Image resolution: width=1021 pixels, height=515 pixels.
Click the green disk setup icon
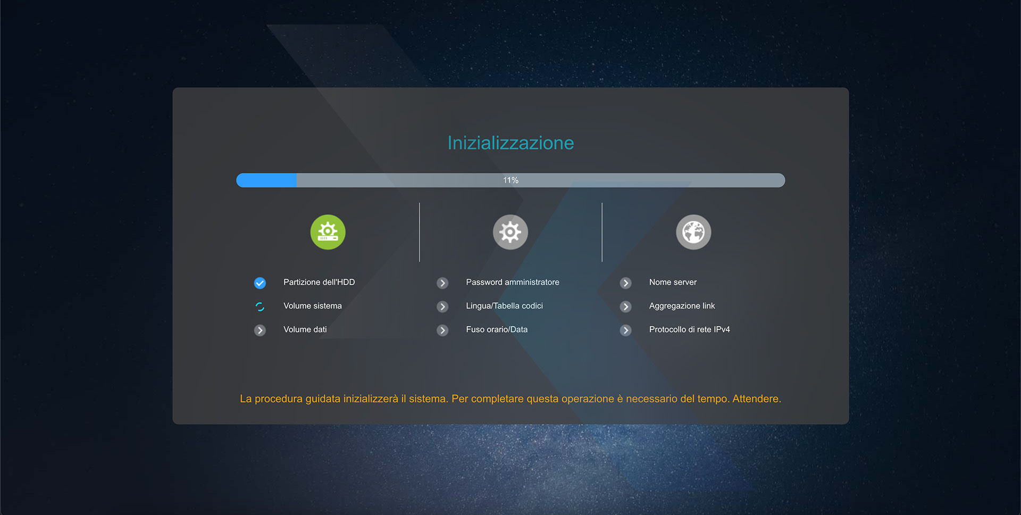(328, 232)
